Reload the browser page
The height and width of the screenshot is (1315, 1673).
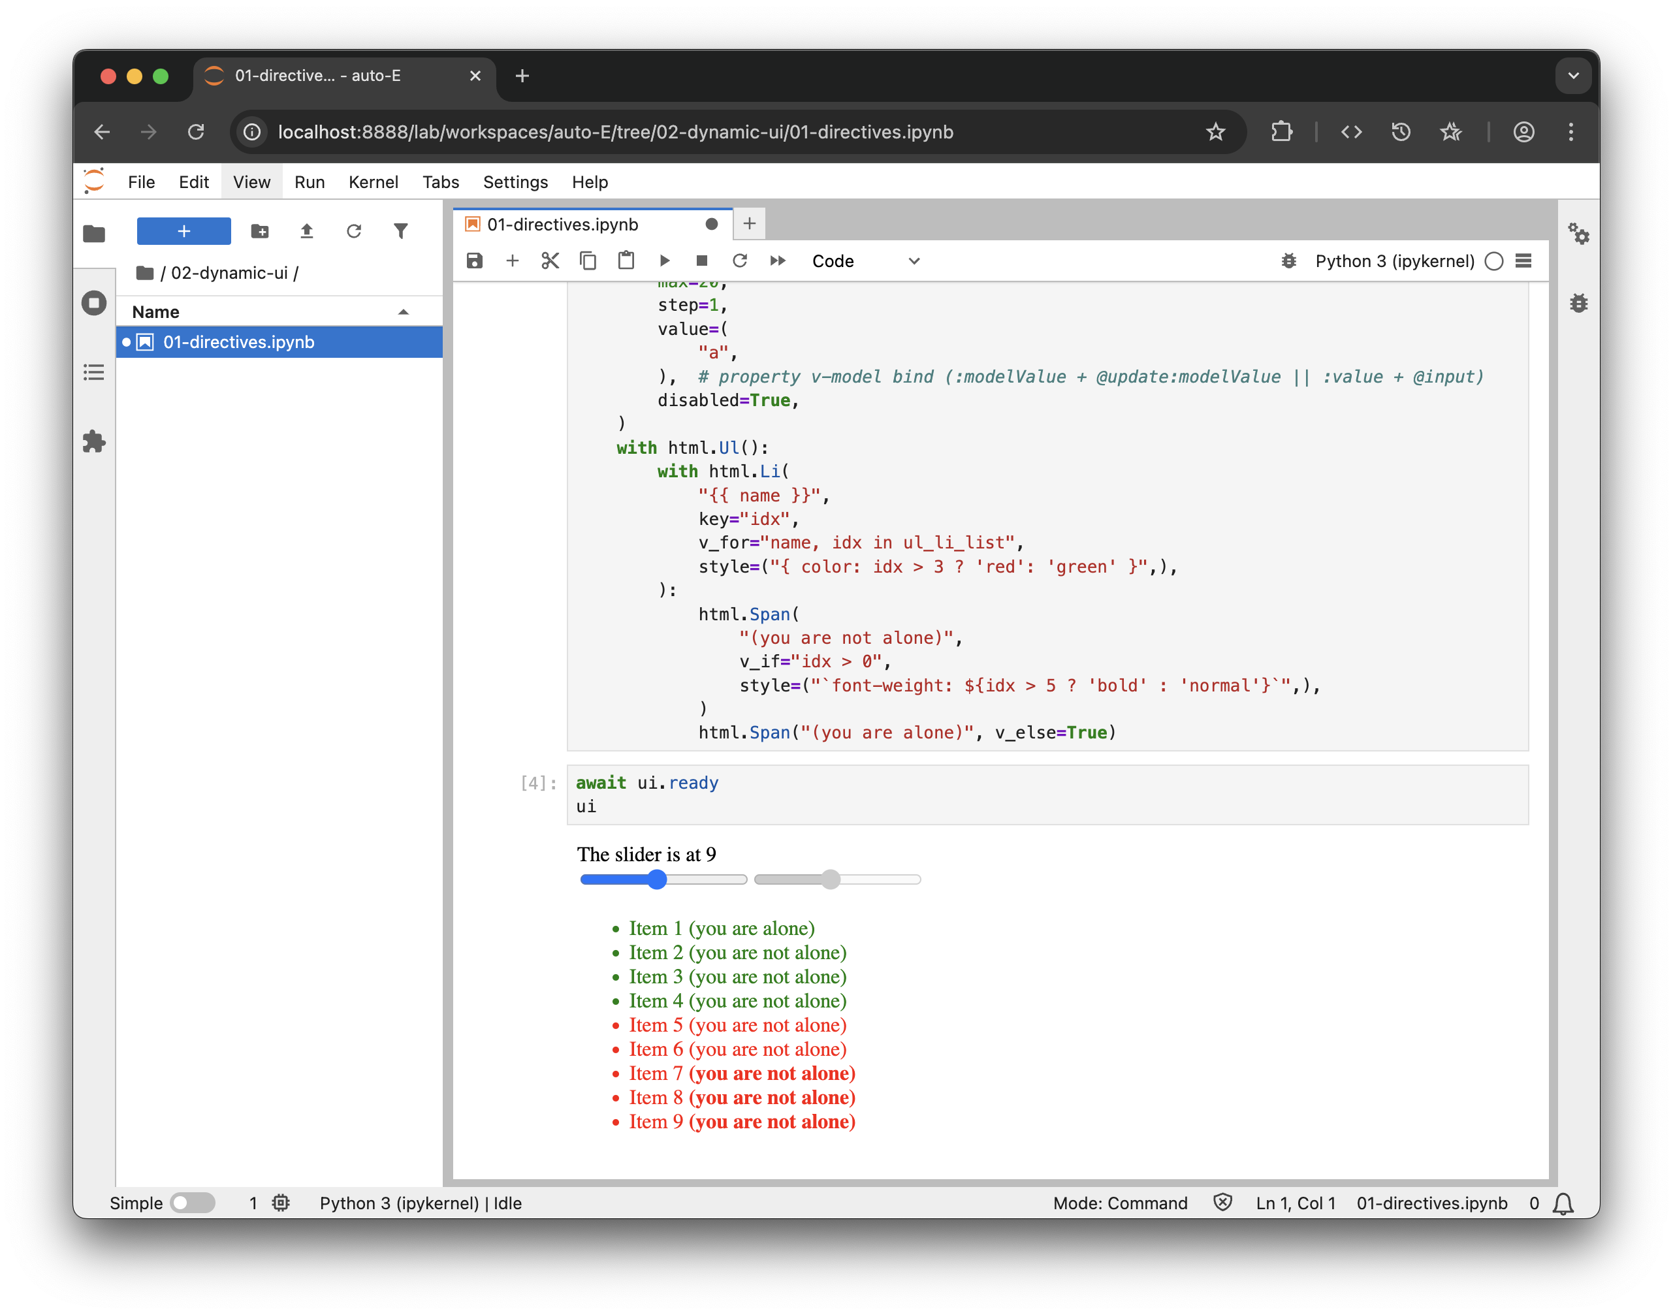[195, 132]
